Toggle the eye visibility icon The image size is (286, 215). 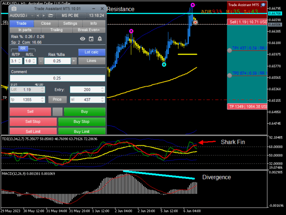82,39
